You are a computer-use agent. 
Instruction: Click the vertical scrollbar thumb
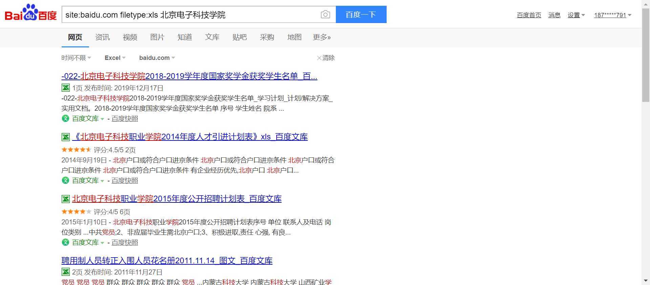(646, 55)
